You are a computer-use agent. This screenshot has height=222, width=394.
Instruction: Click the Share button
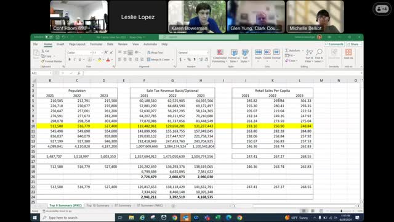click(x=354, y=44)
